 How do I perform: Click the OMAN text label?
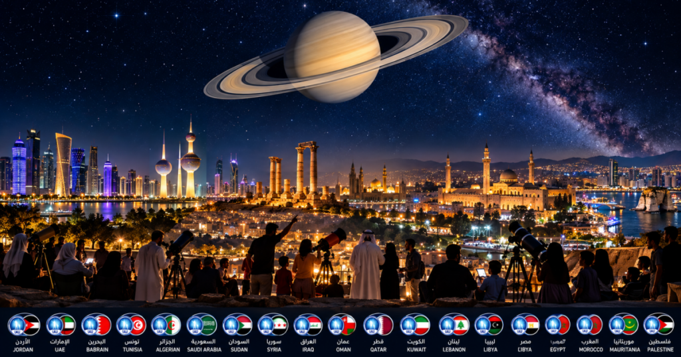pyautogui.click(x=343, y=350)
